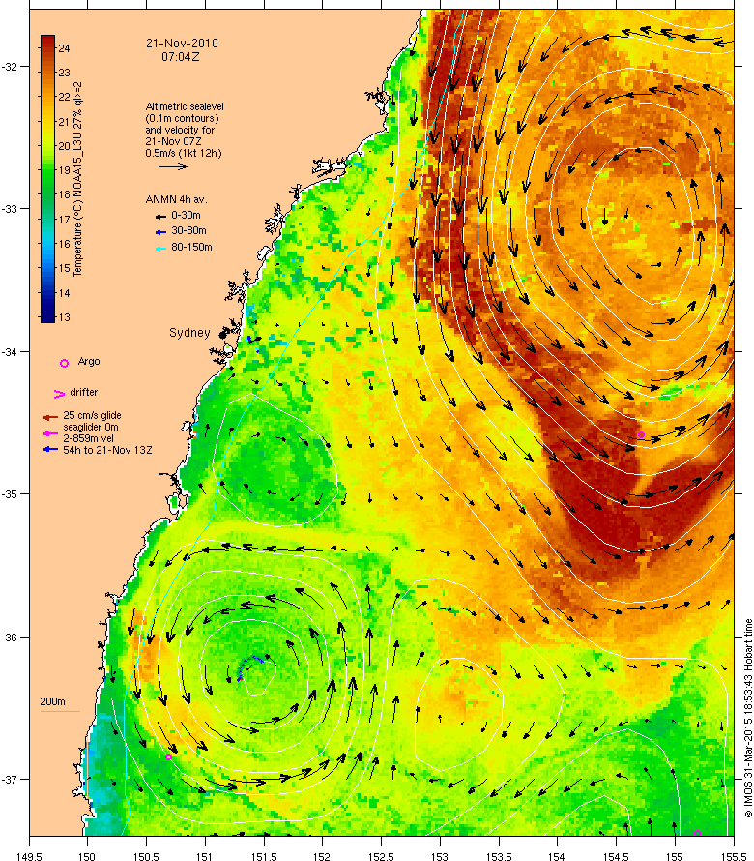Click the Argo legend label
Image resolution: width=754 pixels, height=861 pixels.
point(89,361)
